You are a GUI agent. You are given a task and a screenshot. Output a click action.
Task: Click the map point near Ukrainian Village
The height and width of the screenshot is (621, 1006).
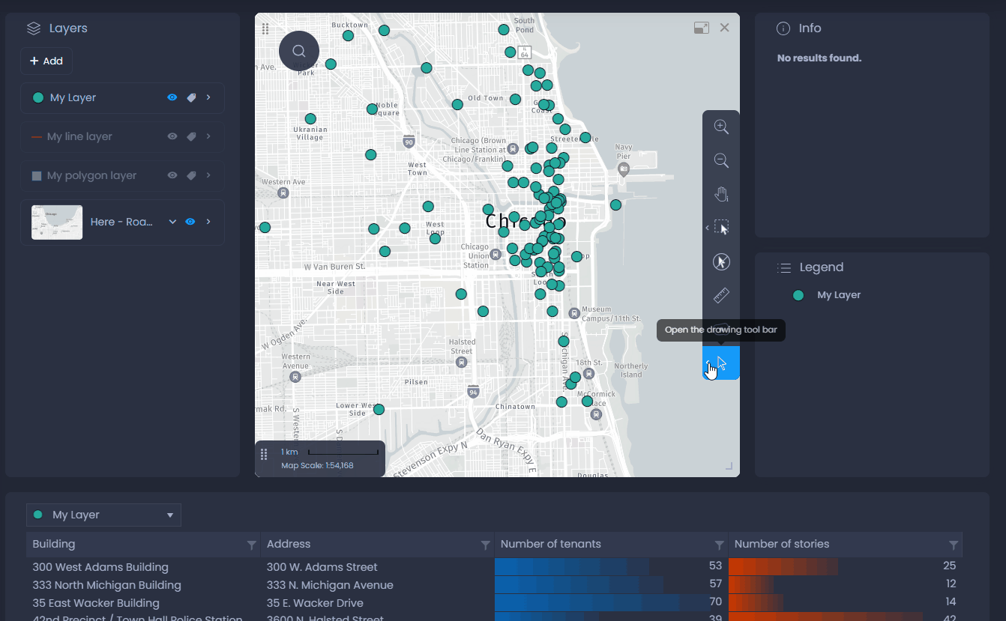[x=310, y=118]
